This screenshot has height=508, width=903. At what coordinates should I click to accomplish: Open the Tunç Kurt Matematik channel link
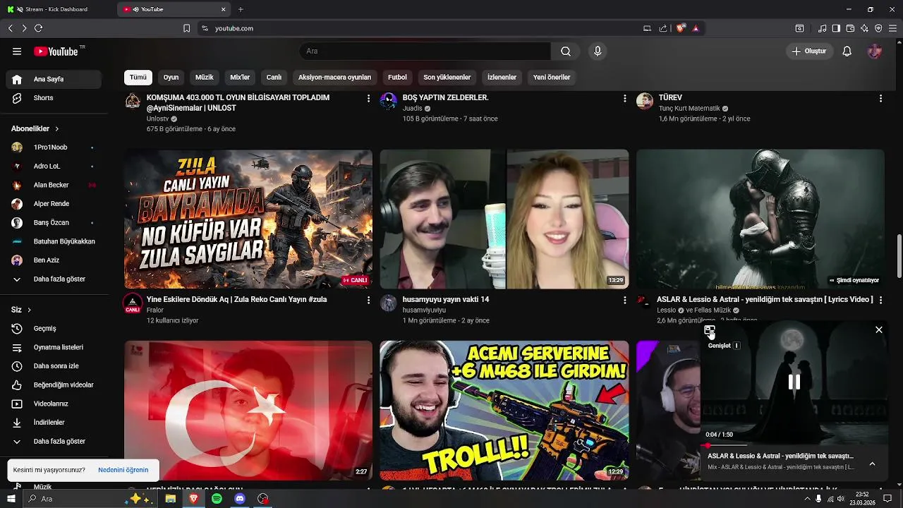689,109
